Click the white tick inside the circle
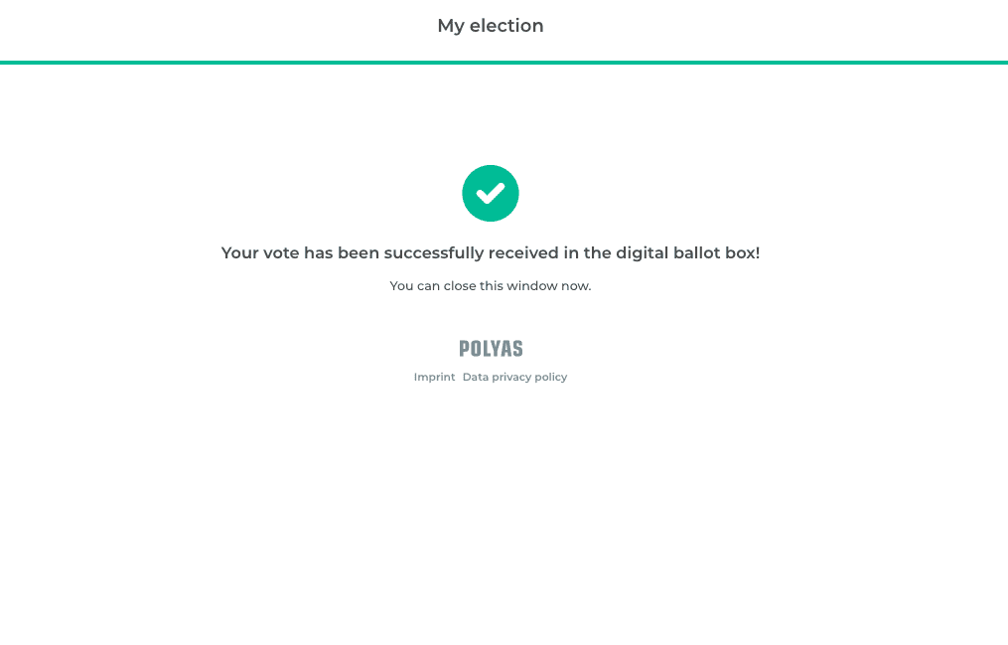Screen dimensions: 1008x645 [491, 194]
